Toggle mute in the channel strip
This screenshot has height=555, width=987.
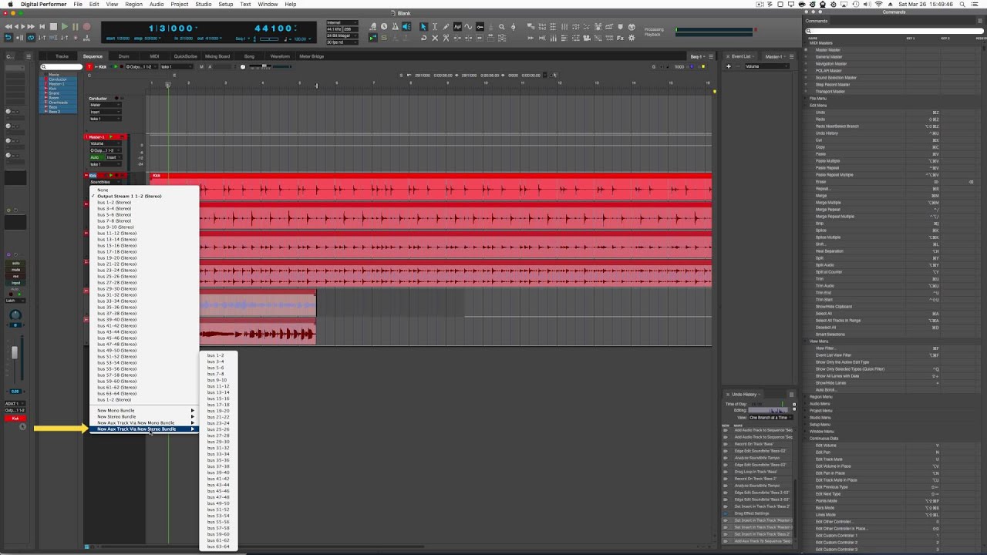[x=15, y=270]
